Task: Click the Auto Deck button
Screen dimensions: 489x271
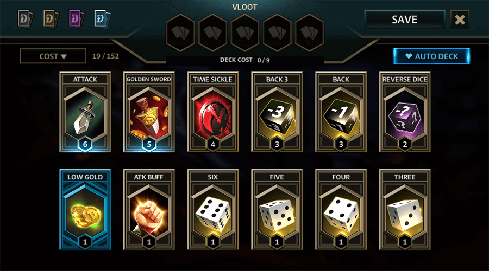Action: [x=431, y=56]
